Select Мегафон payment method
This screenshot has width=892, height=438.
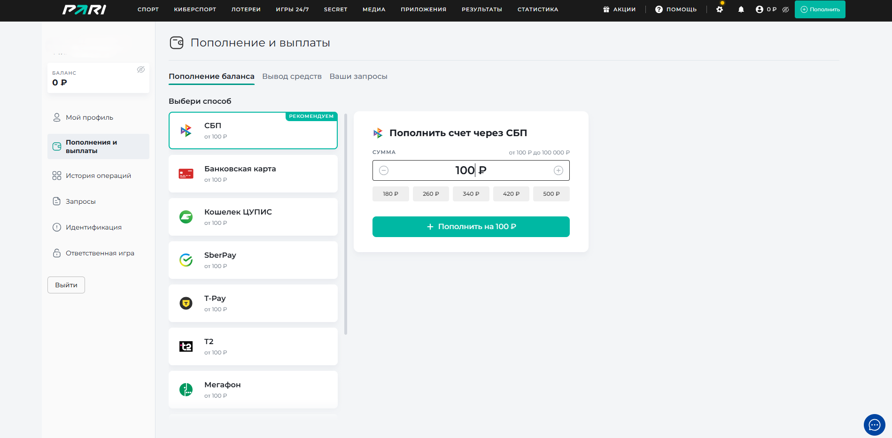(x=253, y=390)
